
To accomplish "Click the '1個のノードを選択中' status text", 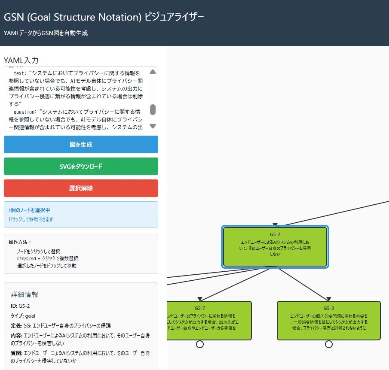I will click(29, 210).
